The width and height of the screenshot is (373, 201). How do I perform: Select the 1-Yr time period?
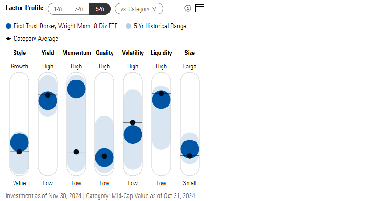click(x=58, y=8)
